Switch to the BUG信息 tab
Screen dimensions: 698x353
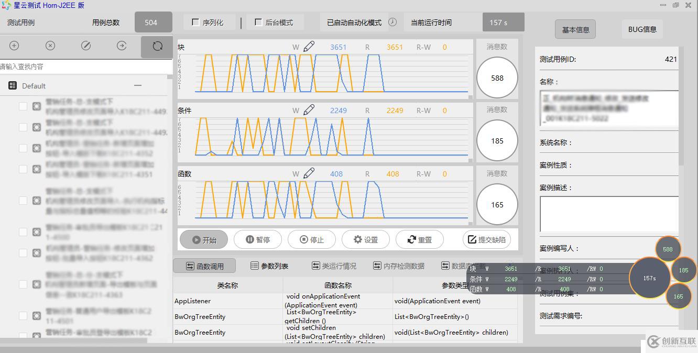(x=642, y=29)
